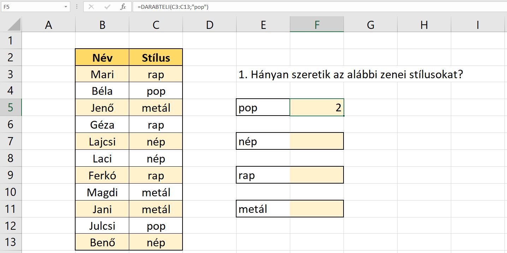This screenshot has width=507, height=253.
Task: Select row 5 header
Action: (11, 107)
